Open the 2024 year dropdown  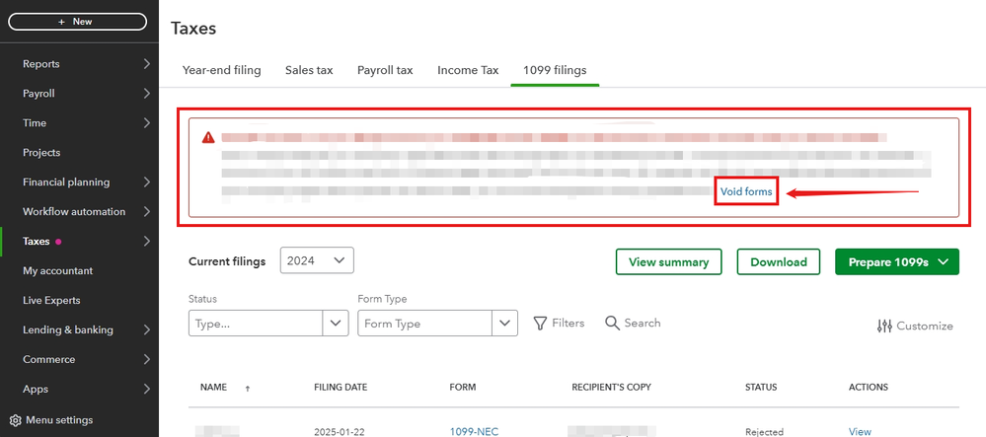317,260
